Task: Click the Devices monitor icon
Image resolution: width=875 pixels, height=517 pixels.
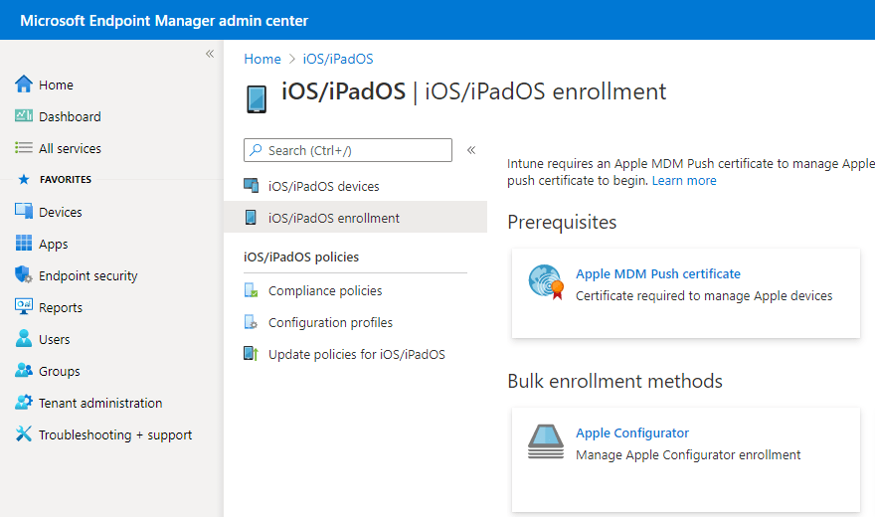Action: [x=24, y=212]
